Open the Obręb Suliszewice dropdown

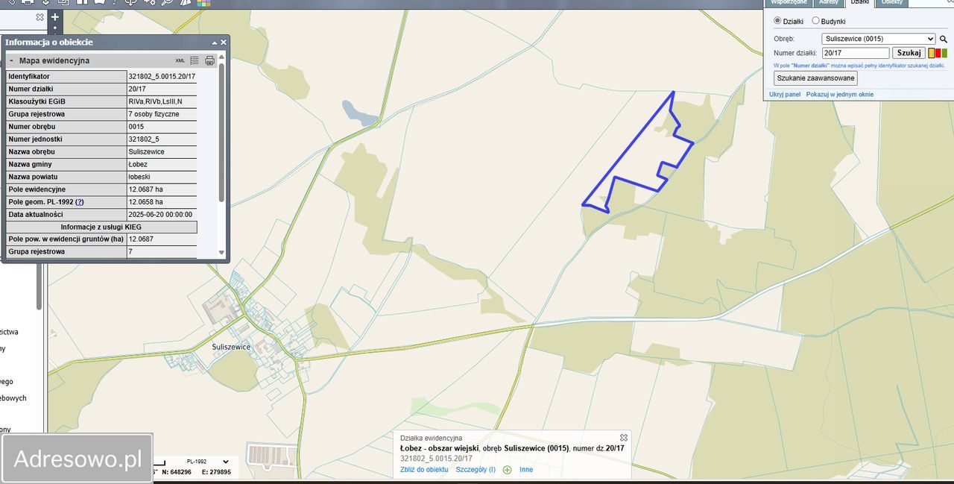point(879,39)
